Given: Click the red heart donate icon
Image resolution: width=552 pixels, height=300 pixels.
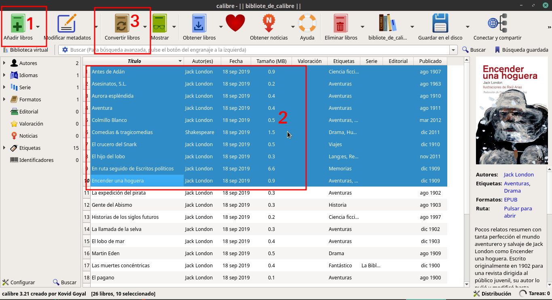Looking at the screenshot, I should point(235,23).
